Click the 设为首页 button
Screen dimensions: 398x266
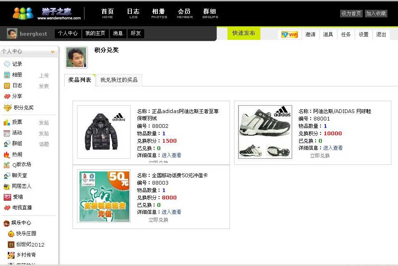click(351, 14)
